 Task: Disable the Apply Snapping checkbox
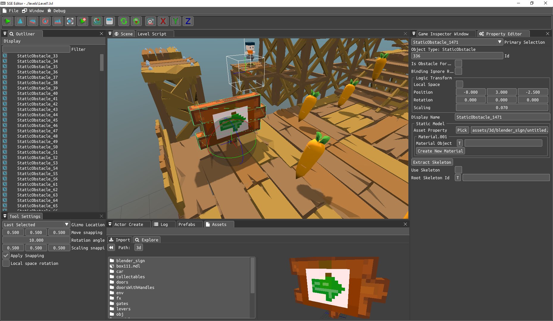click(6, 256)
